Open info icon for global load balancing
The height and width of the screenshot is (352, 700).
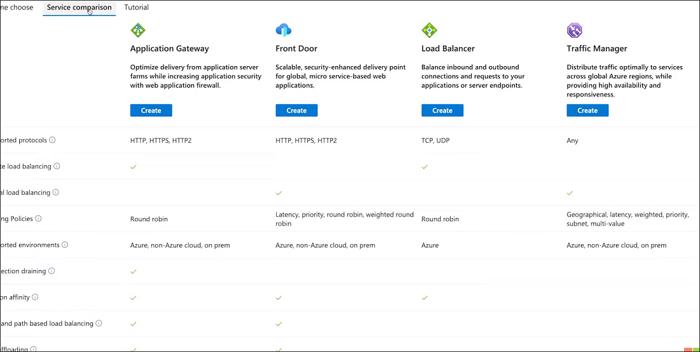tap(55, 193)
